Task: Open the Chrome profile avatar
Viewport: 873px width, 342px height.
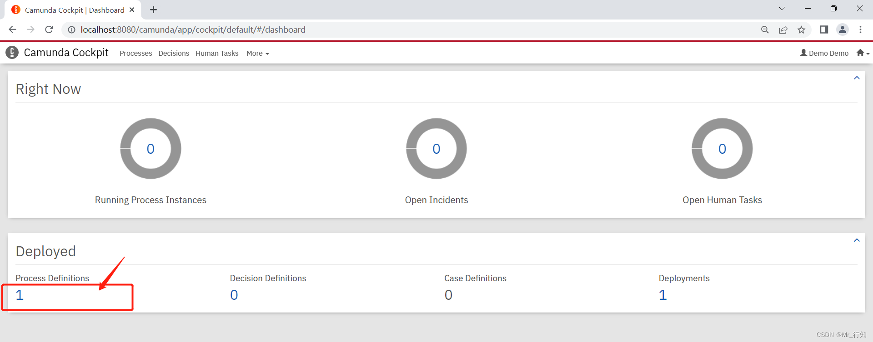Action: coord(843,29)
